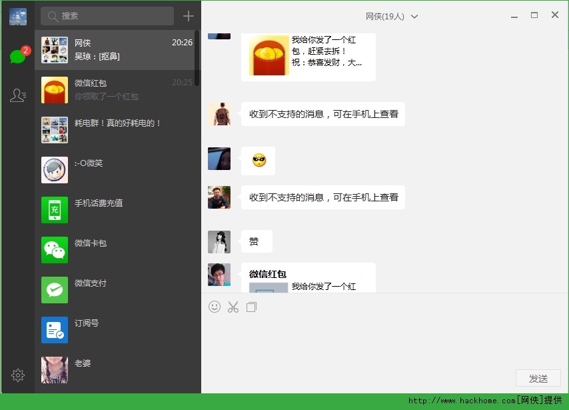
Task: Click the 赞 message bubble
Action: [x=257, y=241]
